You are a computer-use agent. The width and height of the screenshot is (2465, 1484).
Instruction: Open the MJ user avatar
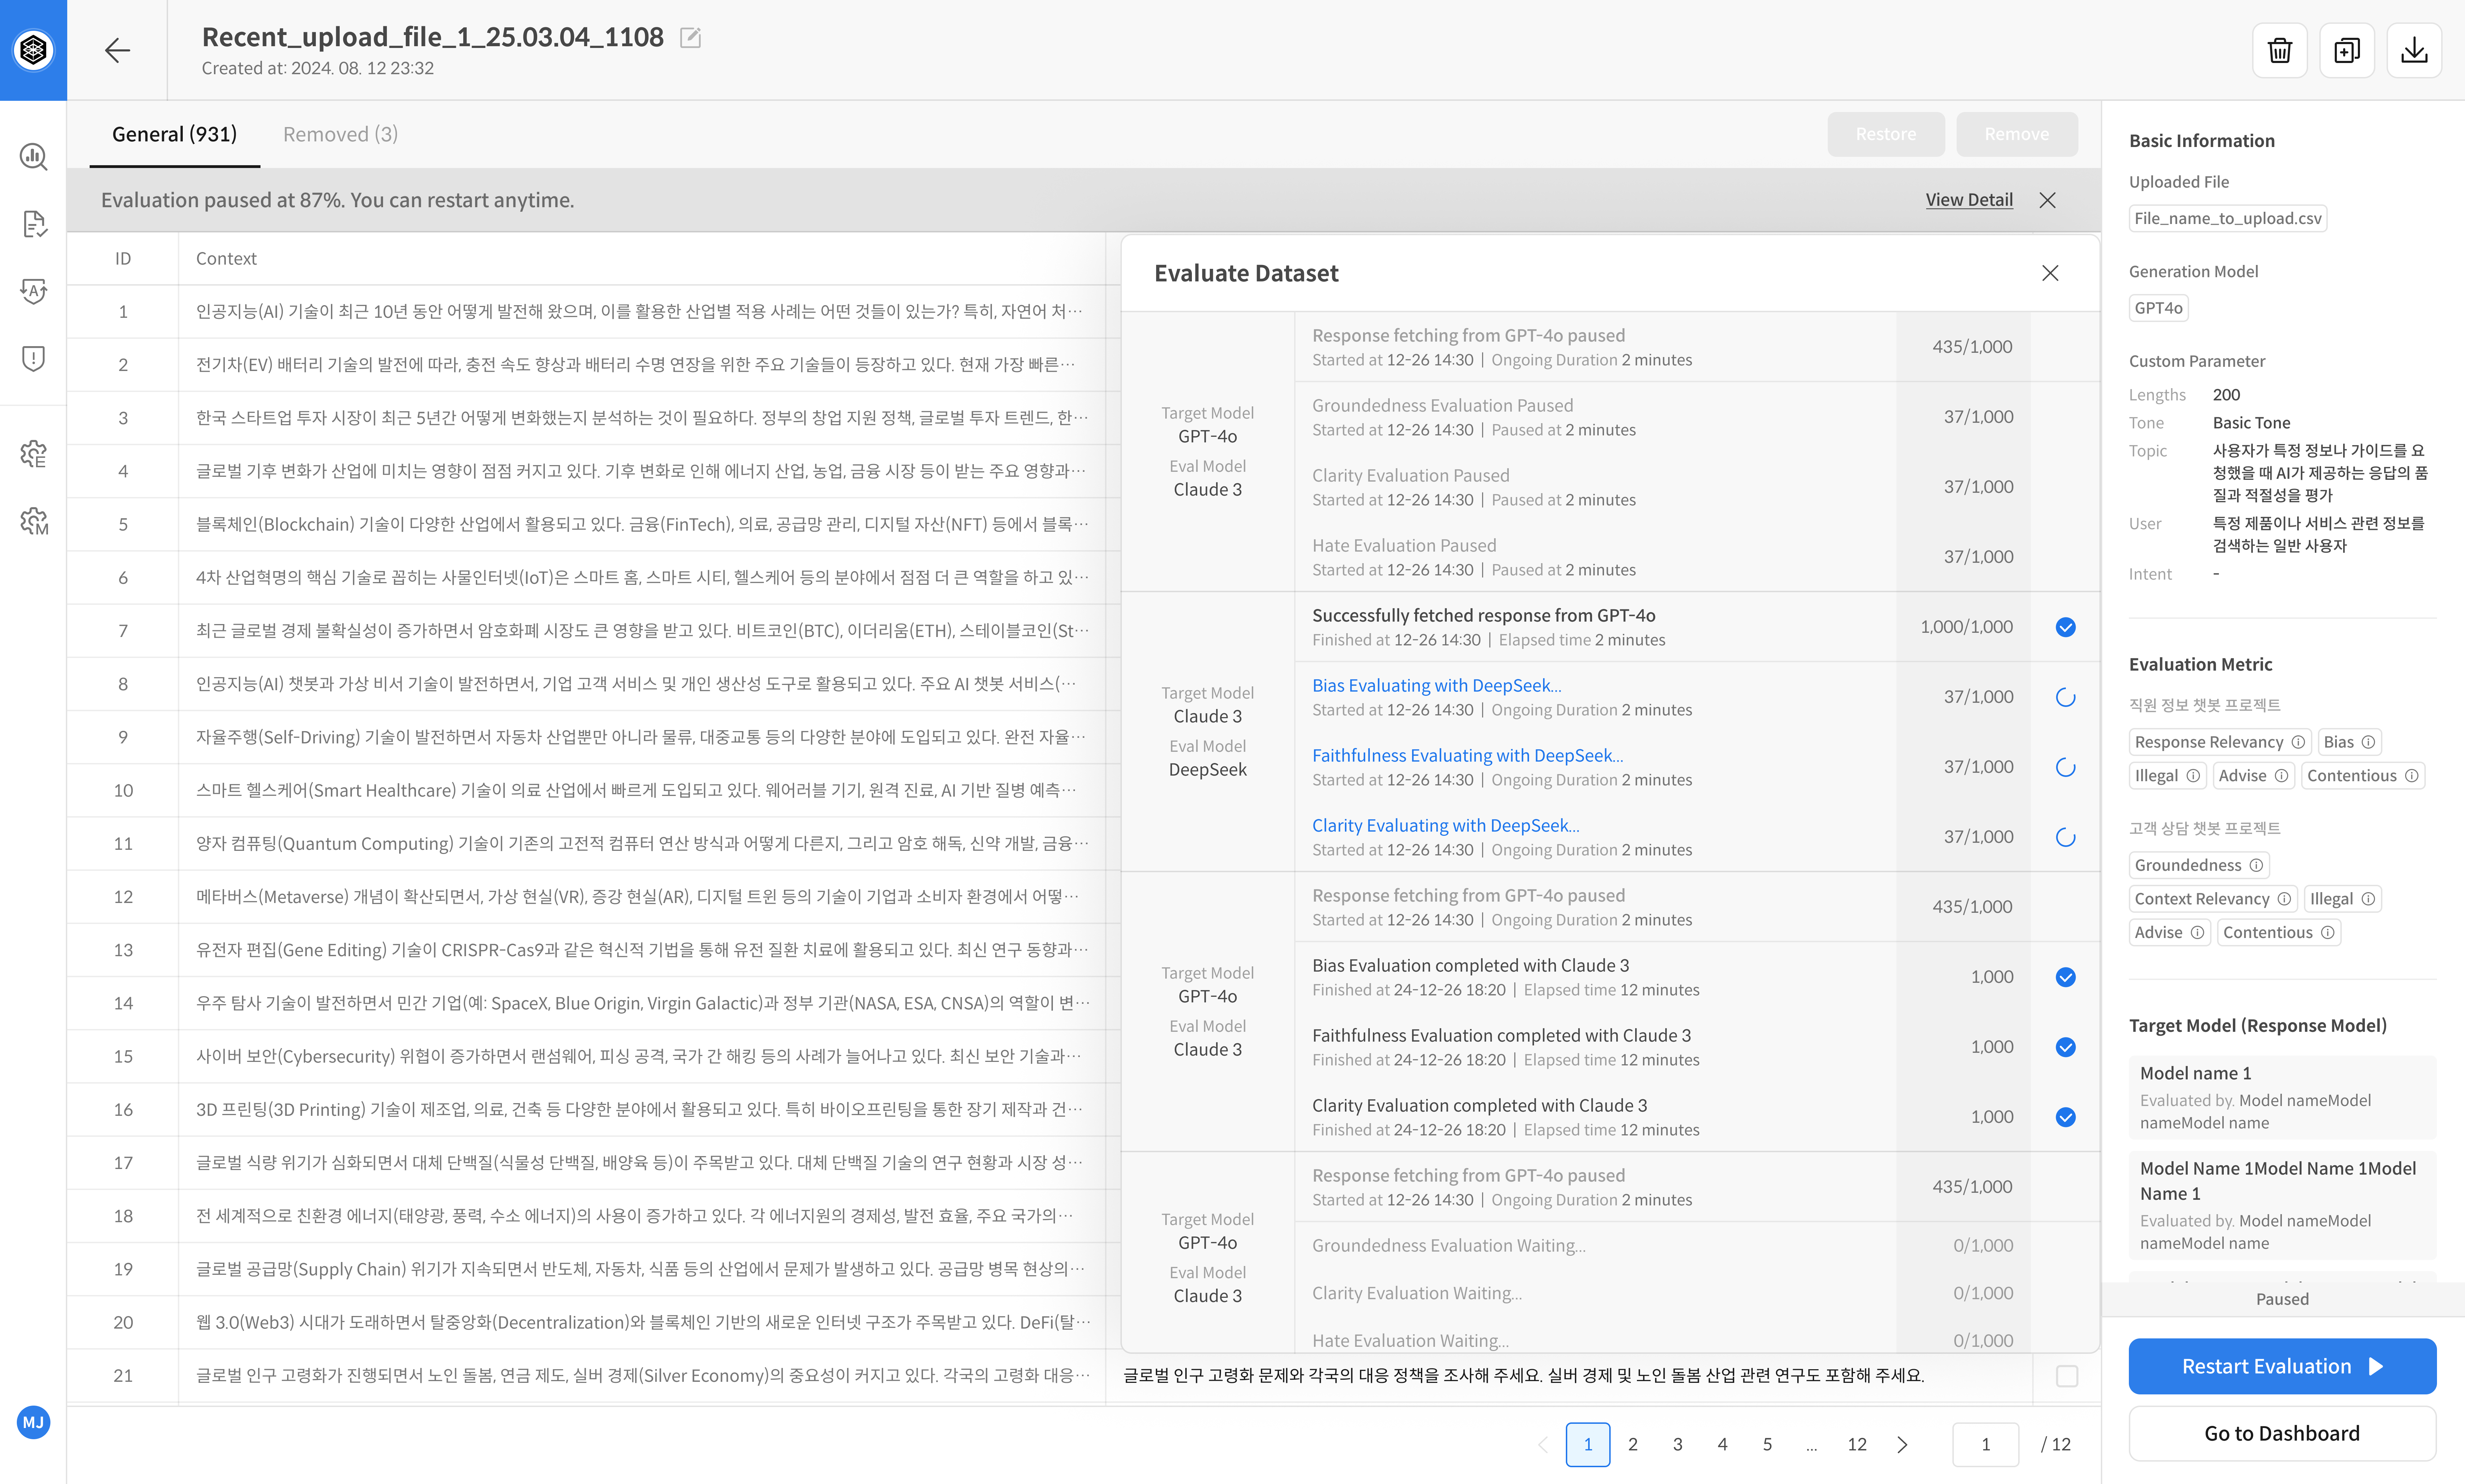click(x=33, y=1422)
